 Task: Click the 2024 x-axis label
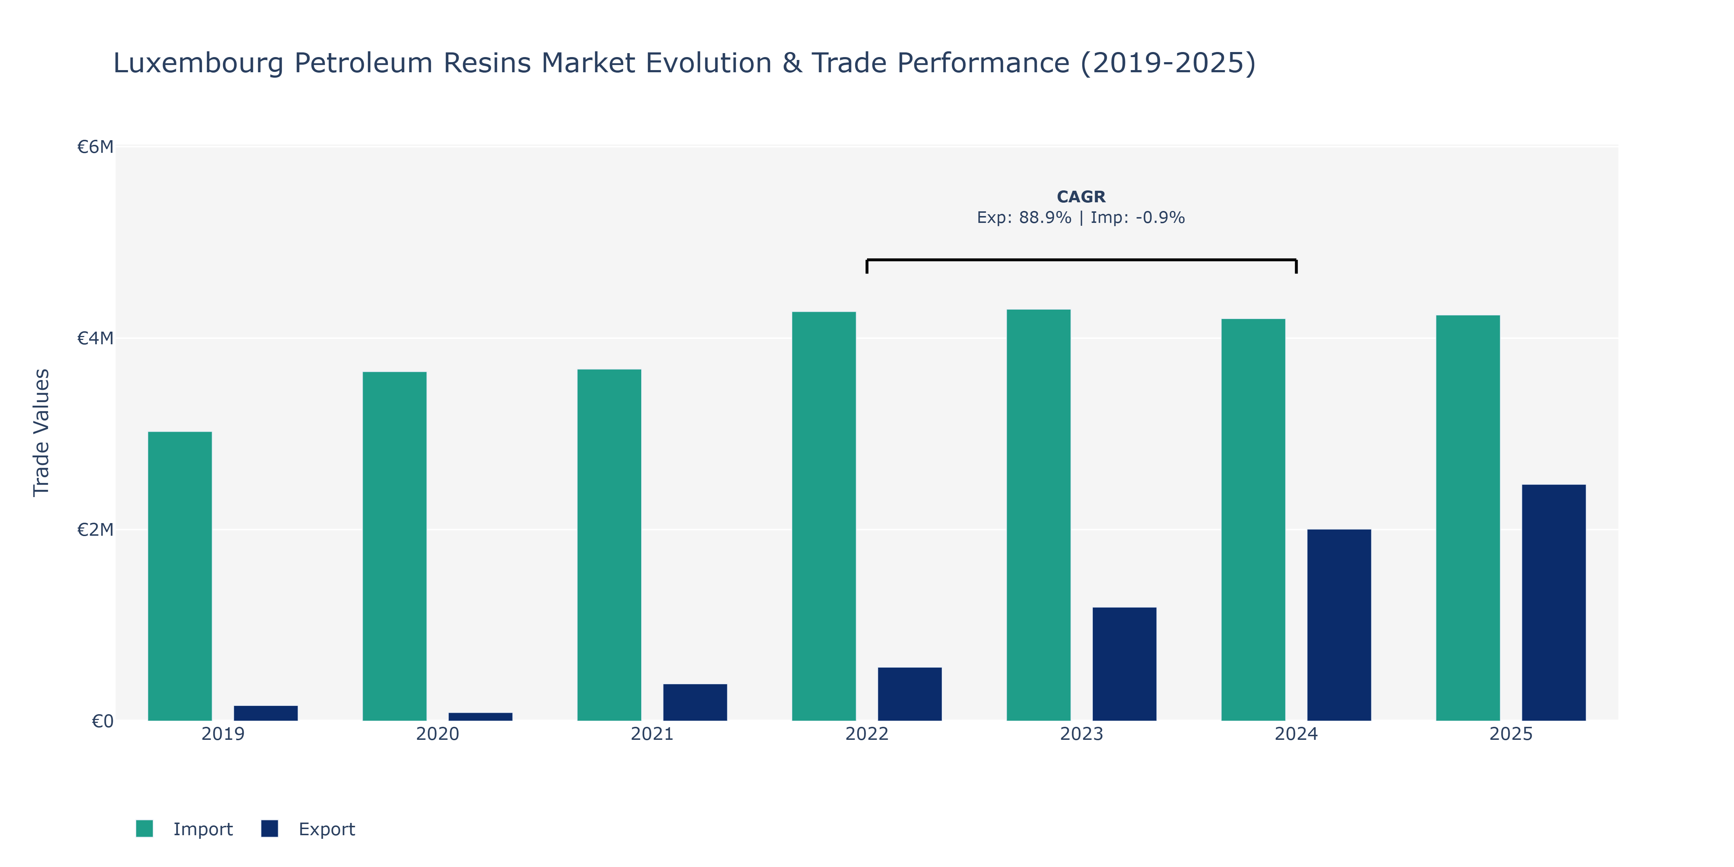1297,734
